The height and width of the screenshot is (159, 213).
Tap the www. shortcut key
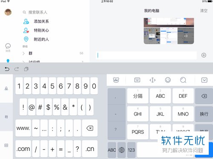23,128
